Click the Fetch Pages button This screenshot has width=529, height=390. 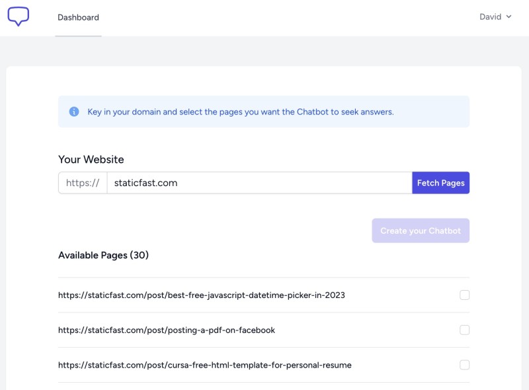click(440, 183)
